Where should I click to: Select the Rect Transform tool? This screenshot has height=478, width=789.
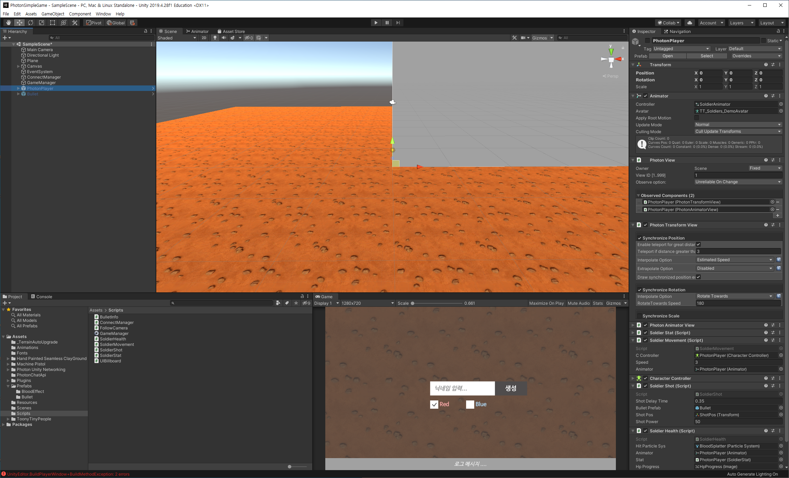pos(53,23)
